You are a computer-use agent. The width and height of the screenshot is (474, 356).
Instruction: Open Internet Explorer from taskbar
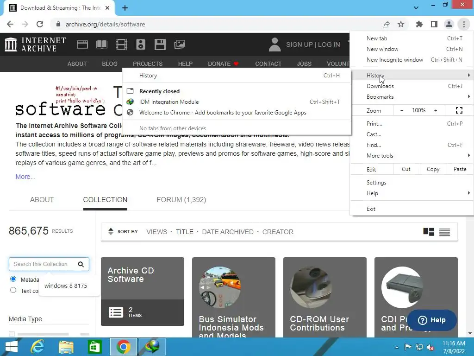click(x=38, y=347)
